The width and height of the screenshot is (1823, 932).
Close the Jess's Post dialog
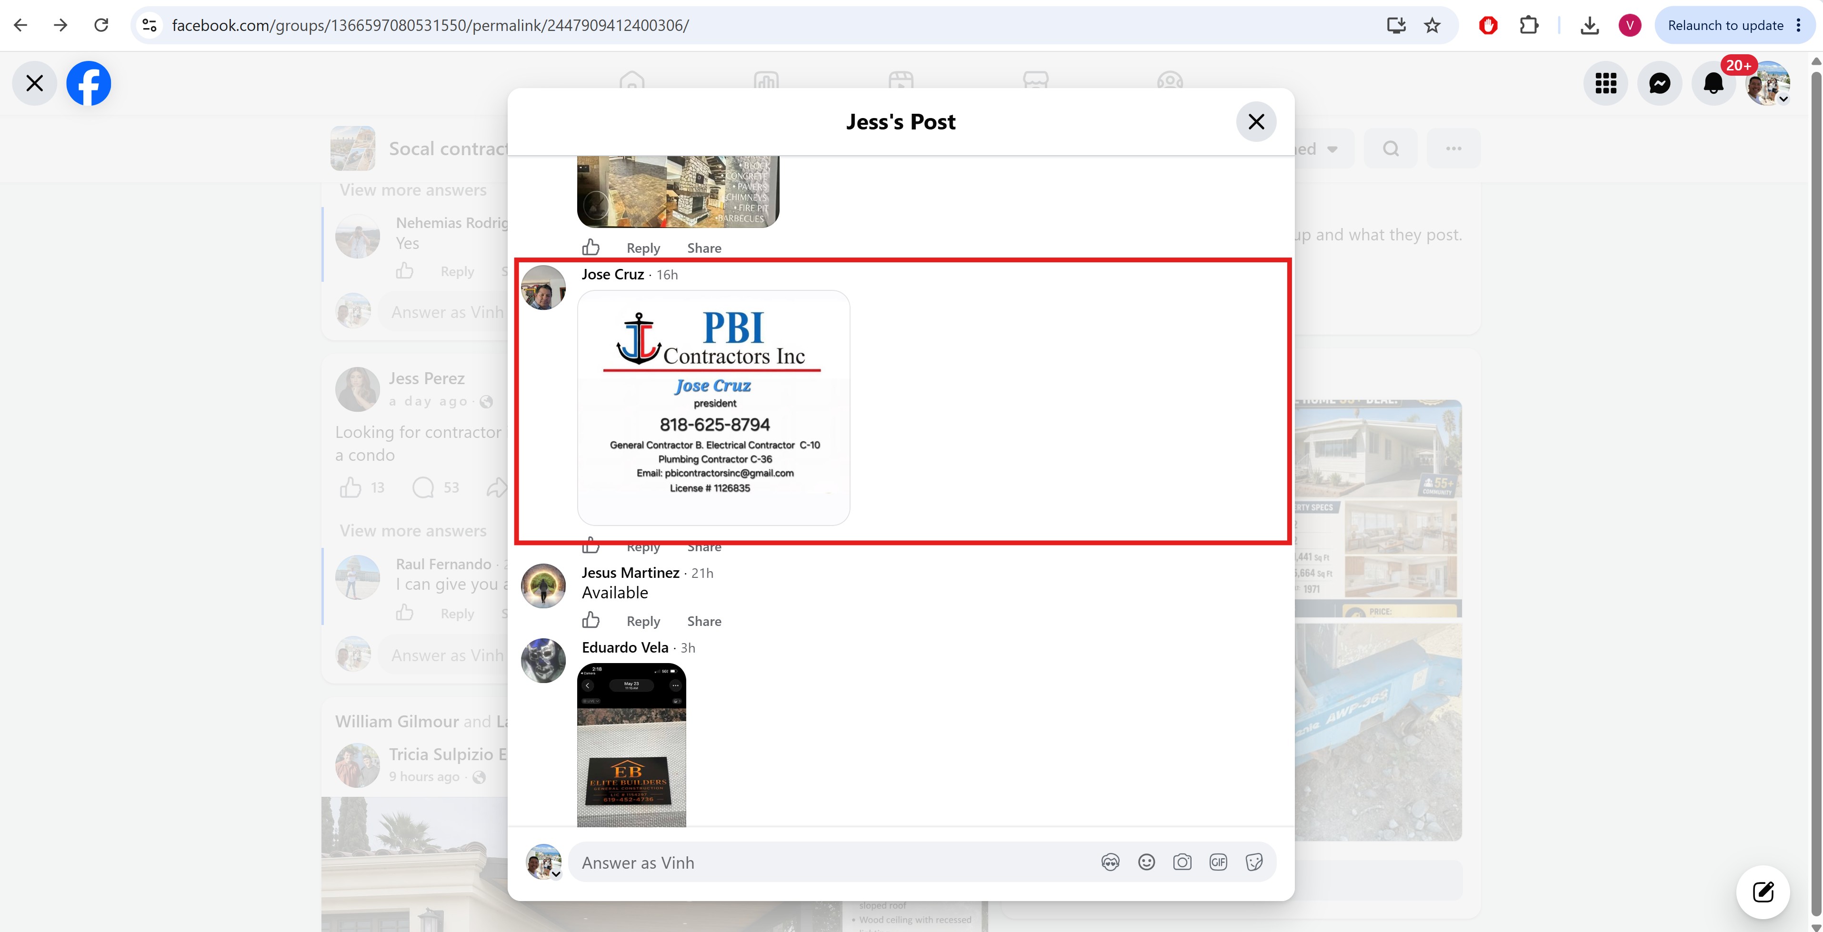click(x=1256, y=122)
